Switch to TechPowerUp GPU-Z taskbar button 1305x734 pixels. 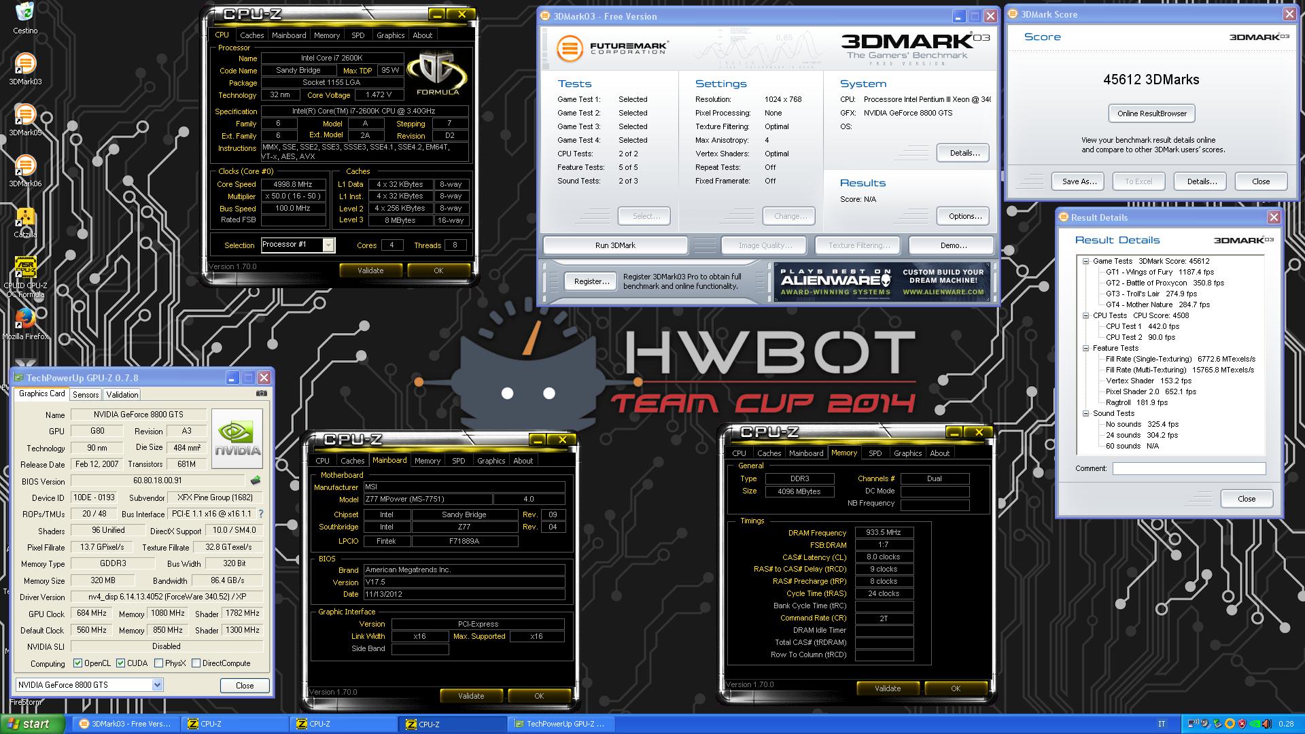[560, 724]
